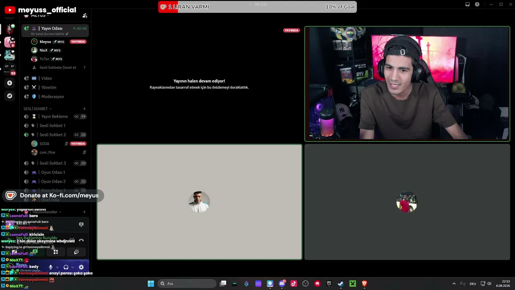Join the Sesli Sohbet 3 channel
Screen dimensions: 515x290
click(x=55, y=163)
